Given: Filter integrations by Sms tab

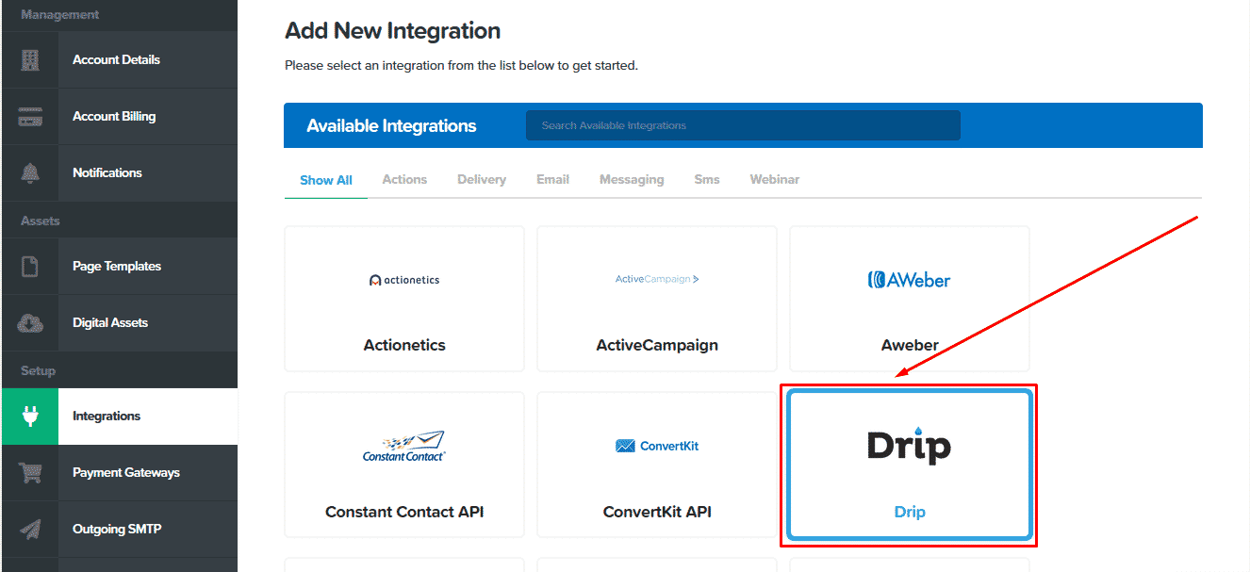Looking at the screenshot, I should tap(707, 179).
